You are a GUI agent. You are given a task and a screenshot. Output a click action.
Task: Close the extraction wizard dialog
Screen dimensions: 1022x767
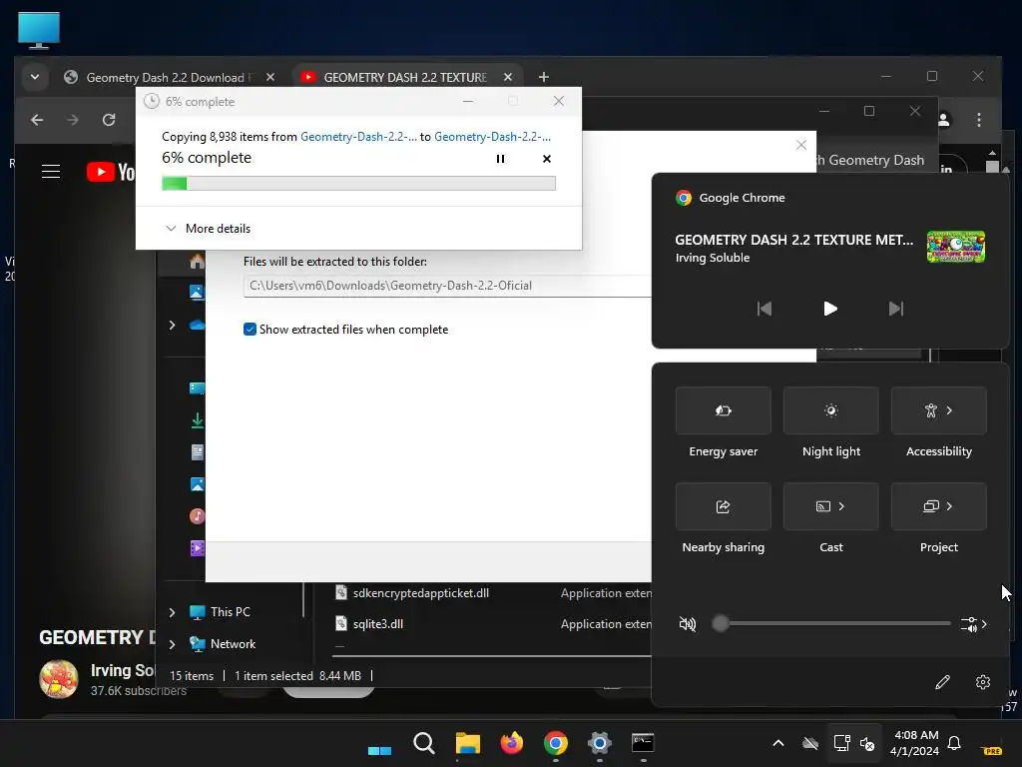[801, 145]
